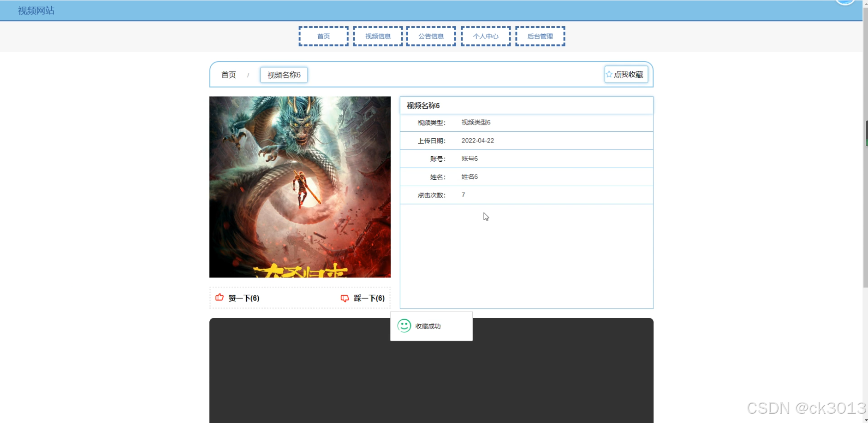Screen dimensions: 868x423
Task: Click the star icon in 点我收藏
Action: click(609, 74)
